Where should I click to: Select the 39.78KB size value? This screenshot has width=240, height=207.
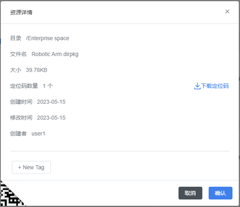click(x=37, y=70)
